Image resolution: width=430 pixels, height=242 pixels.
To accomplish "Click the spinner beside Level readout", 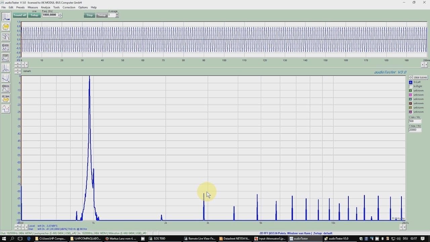I will click(x=17, y=227).
